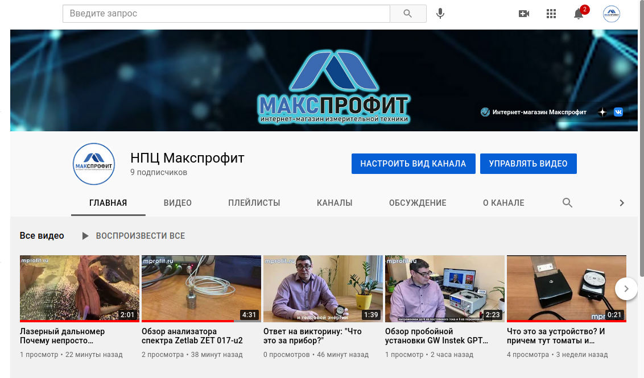Image resolution: width=644 pixels, height=378 pixels.
Task: Open the Обсуждение tab
Action: (x=418, y=203)
